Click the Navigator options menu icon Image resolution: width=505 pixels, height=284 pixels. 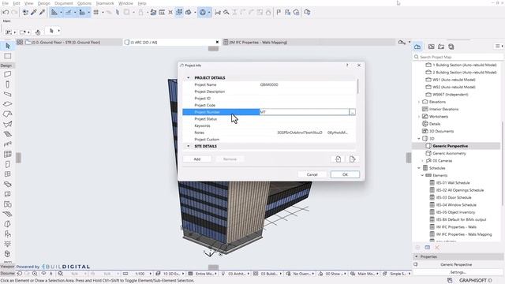(498, 47)
